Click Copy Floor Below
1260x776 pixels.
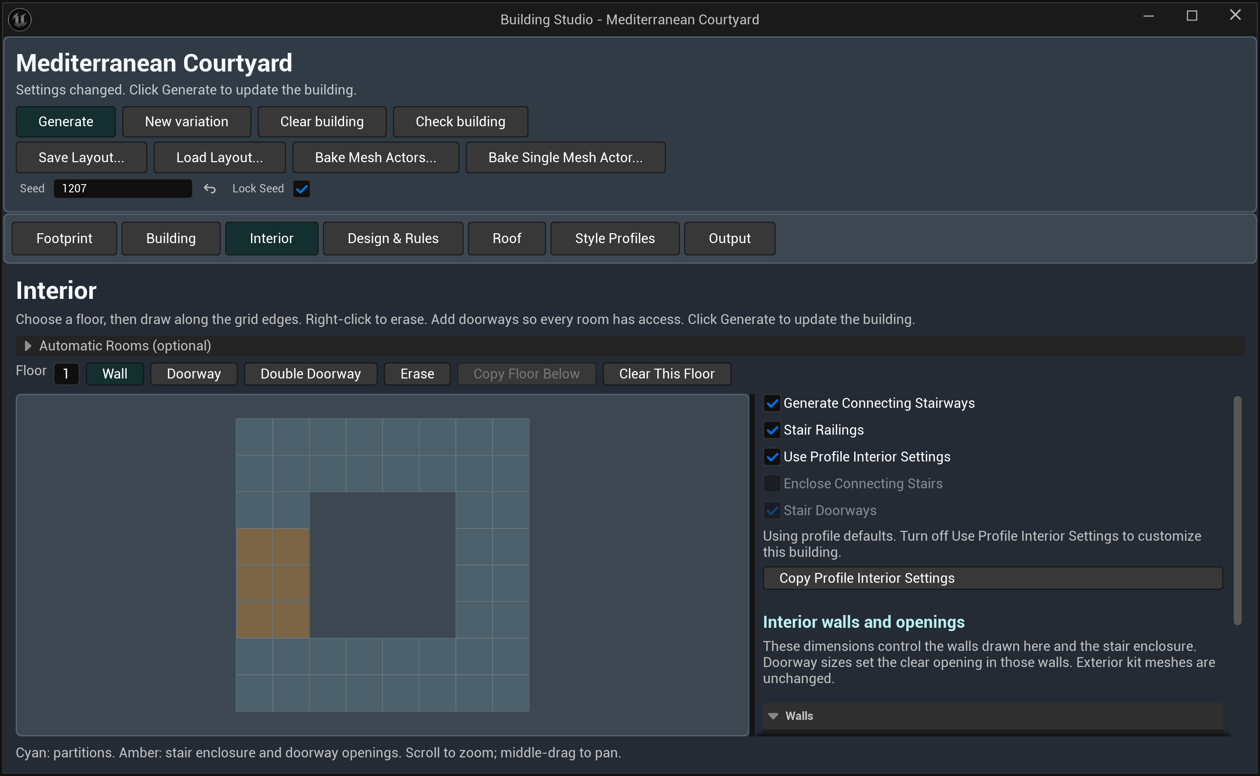(x=526, y=374)
